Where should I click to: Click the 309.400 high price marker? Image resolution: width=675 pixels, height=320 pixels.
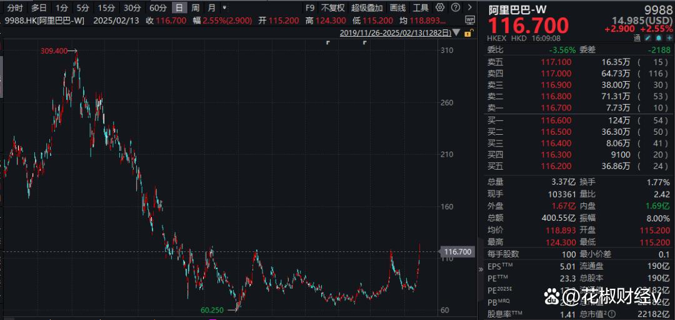[x=54, y=51]
